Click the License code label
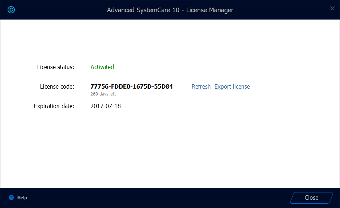The height and width of the screenshot is (208, 340). coord(57,86)
